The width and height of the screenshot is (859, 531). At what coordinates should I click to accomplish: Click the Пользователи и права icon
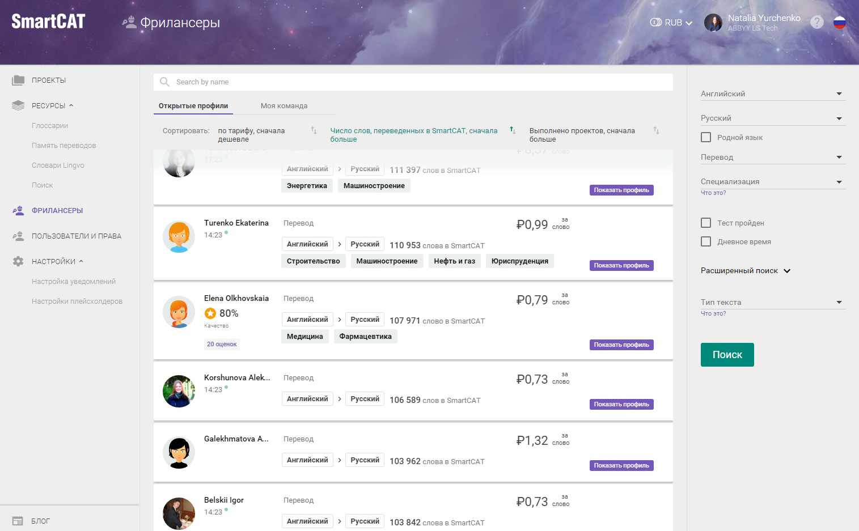(x=18, y=236)
